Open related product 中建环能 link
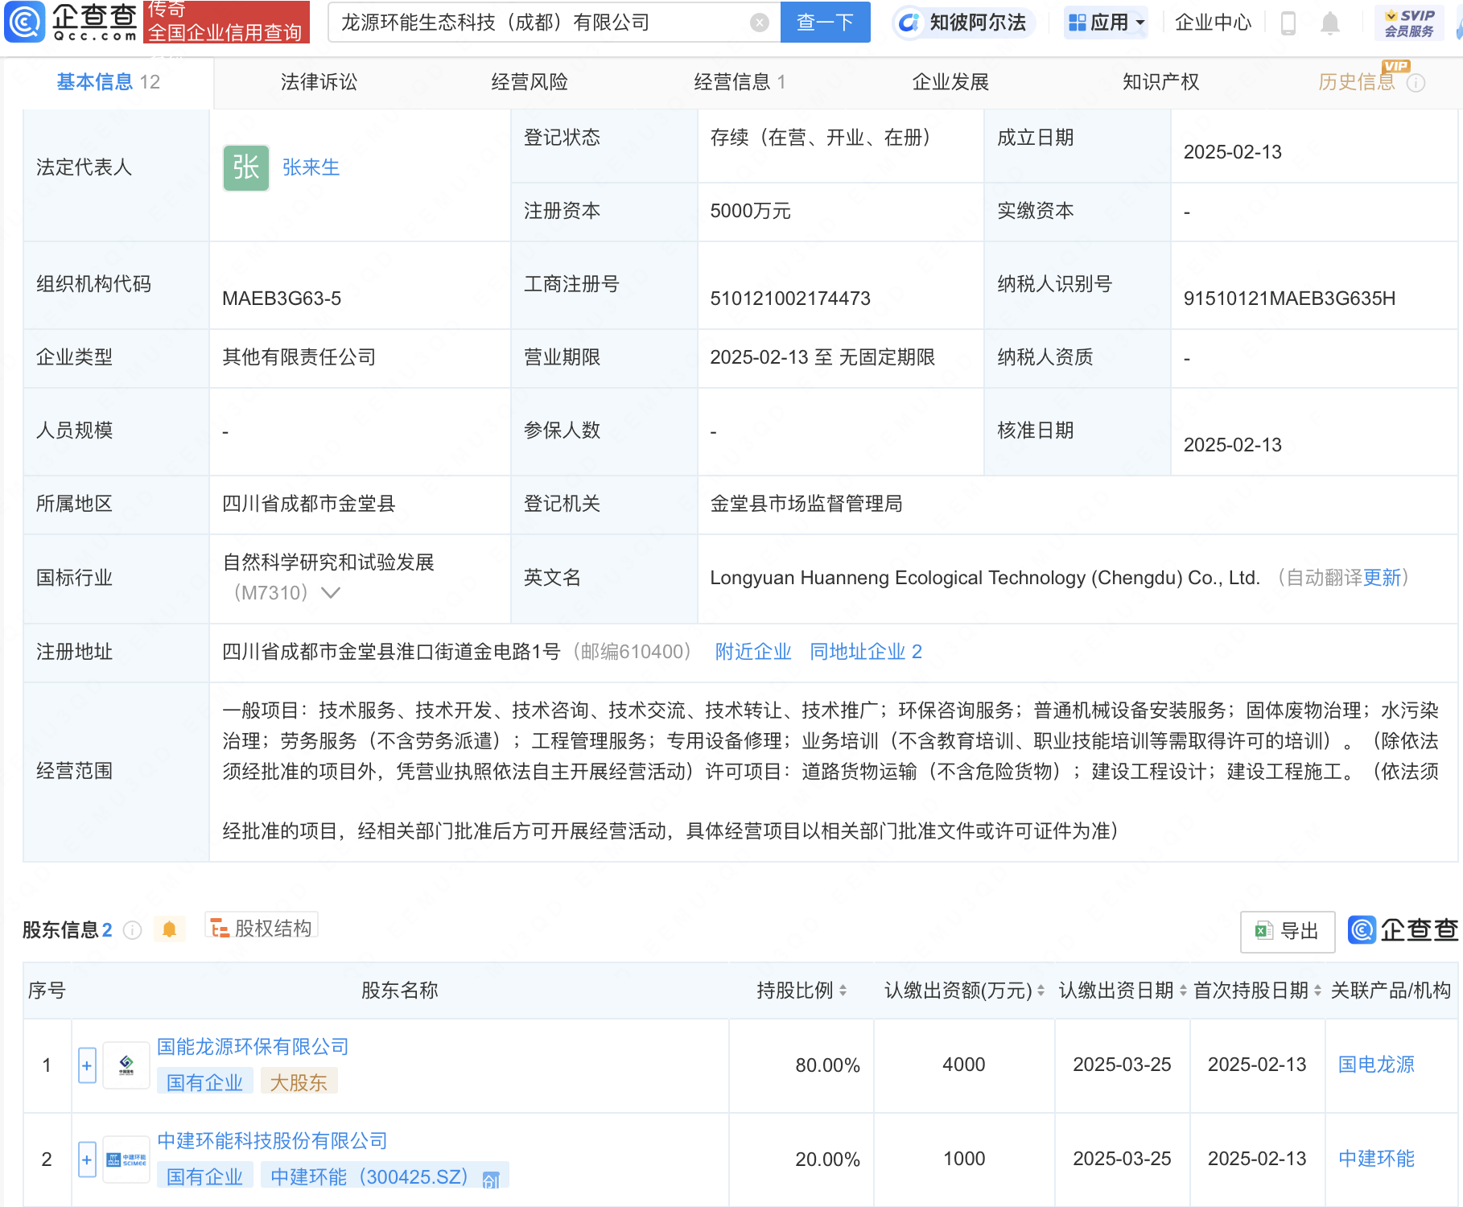 pyautogui.click(x=1376, y=1159)
